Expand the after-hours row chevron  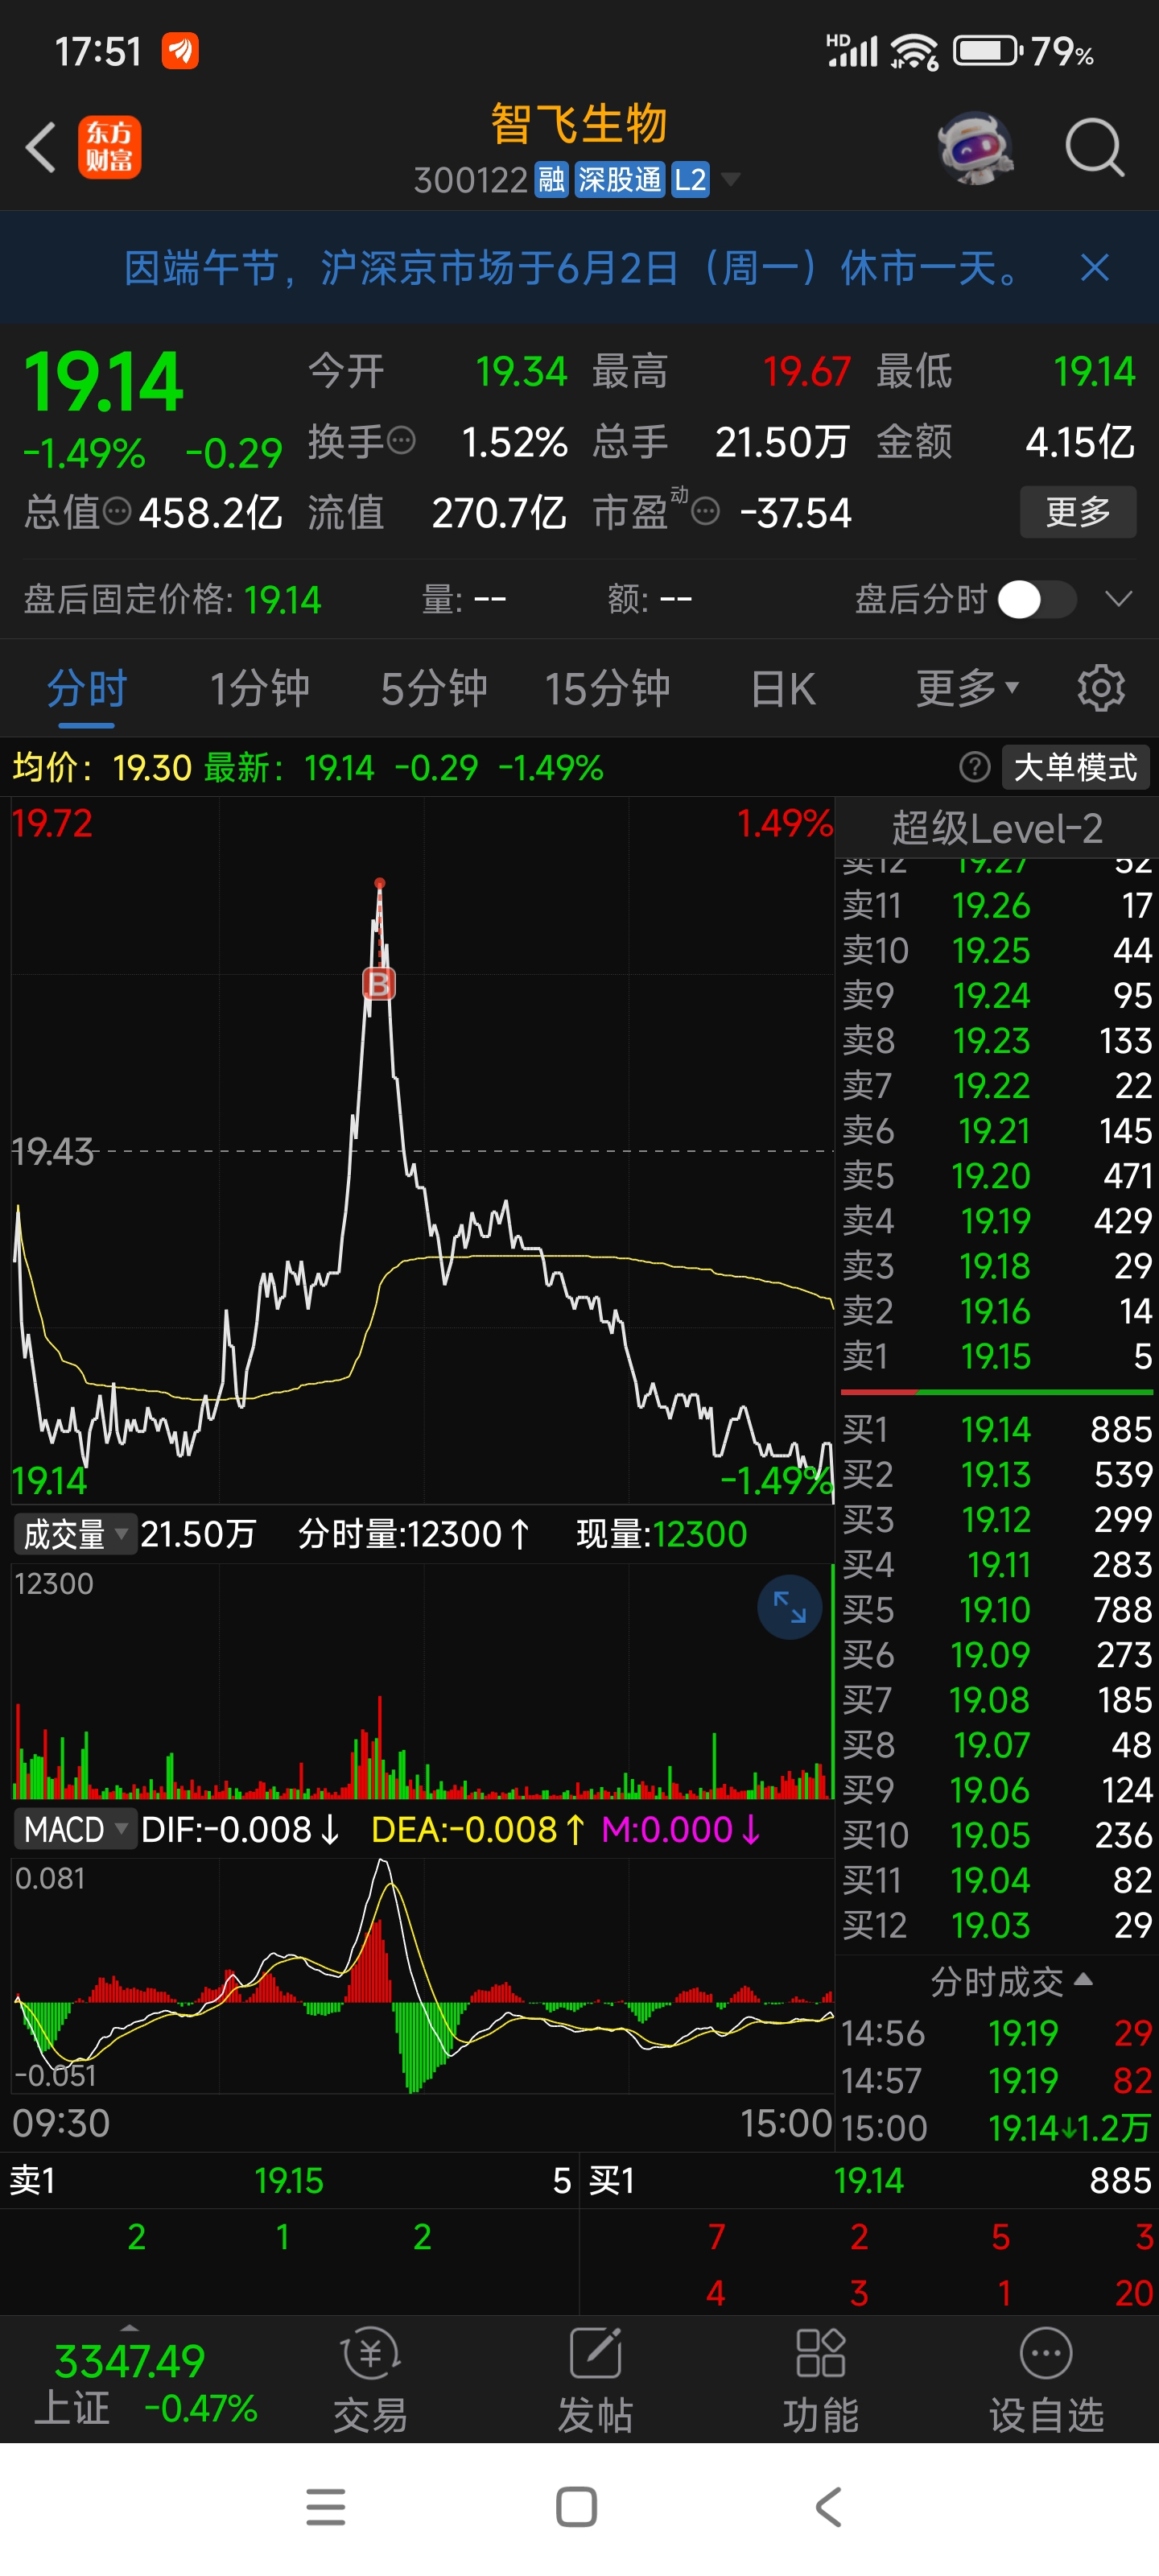(1118, 599)
